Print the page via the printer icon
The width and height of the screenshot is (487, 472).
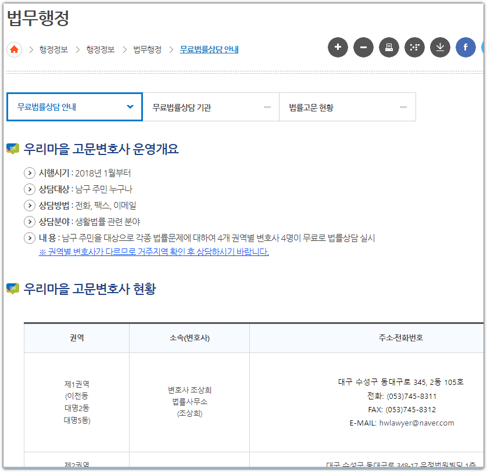[389, 48]
